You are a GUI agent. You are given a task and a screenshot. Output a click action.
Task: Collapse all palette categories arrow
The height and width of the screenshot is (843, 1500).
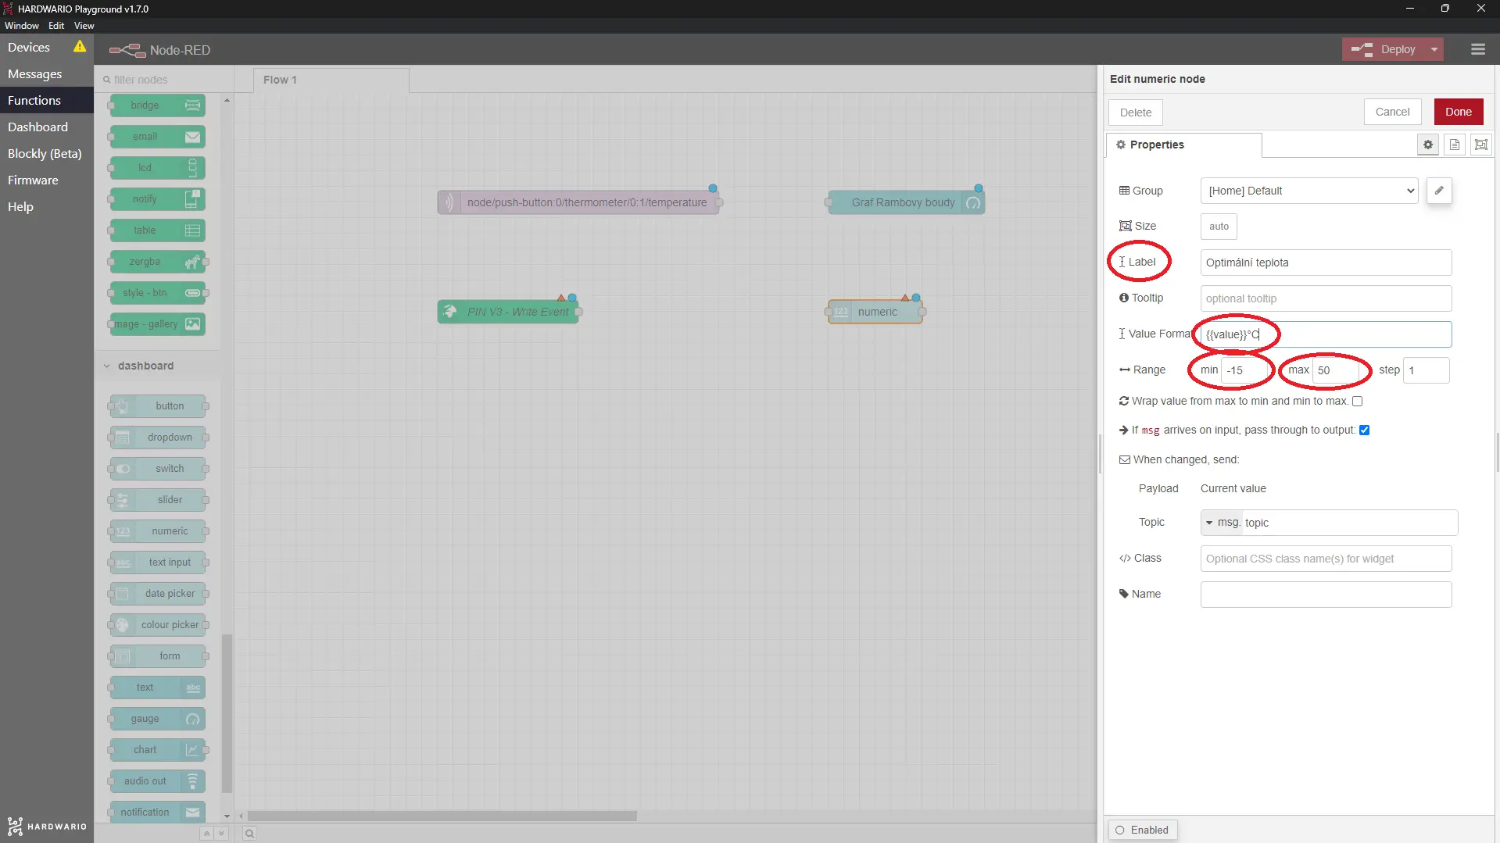pos(206,834)
